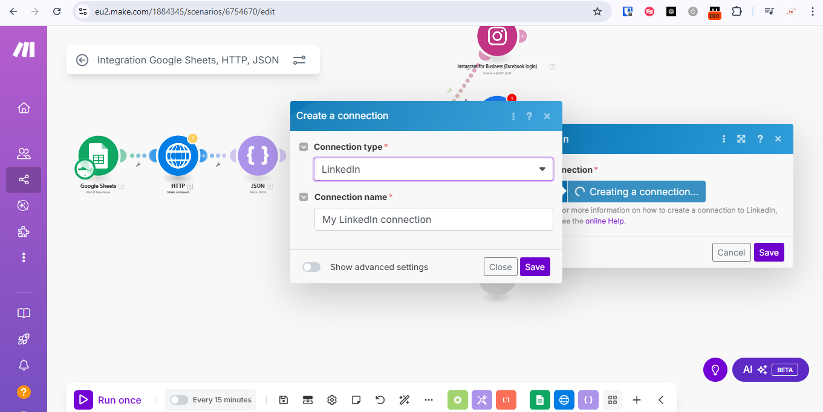Image resolution: width=823 pixels, height=412 pixels.
Task: Click Close in the Create a connection dialog
Action: click(x=501, y=267)
